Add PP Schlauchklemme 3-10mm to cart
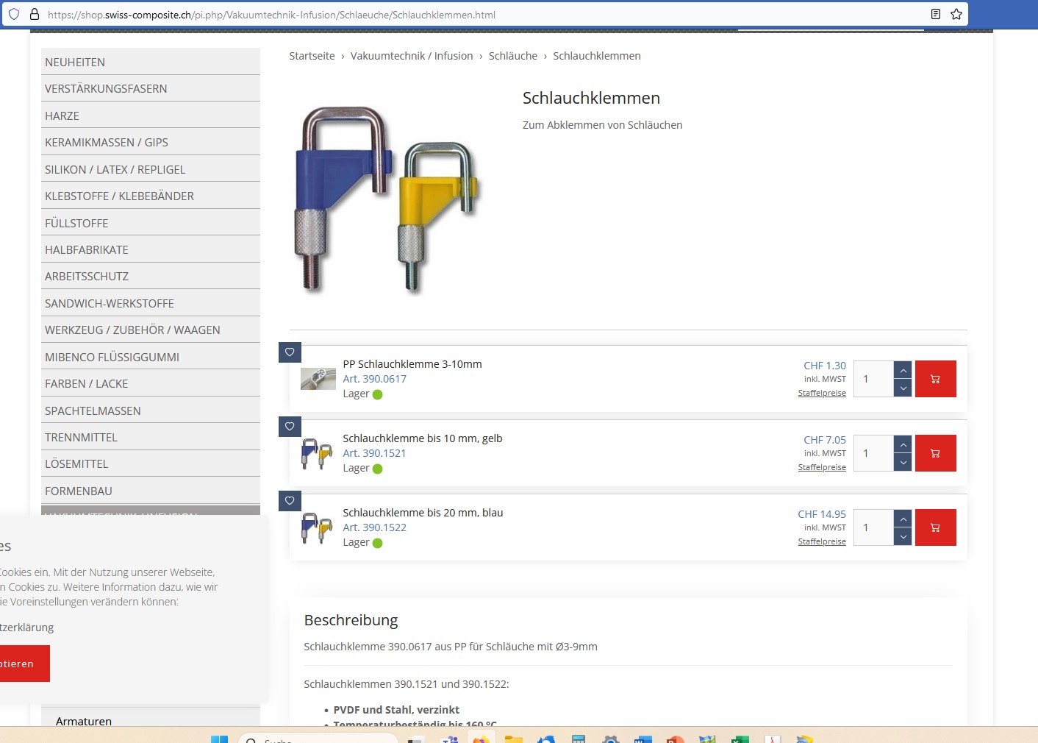 (935, 379)
